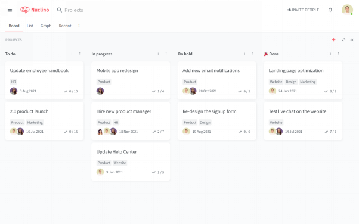The width and height of the screenshot is (359, 224).
Task: Collapse the panel with double chevron icon
Action: [352, 40]
